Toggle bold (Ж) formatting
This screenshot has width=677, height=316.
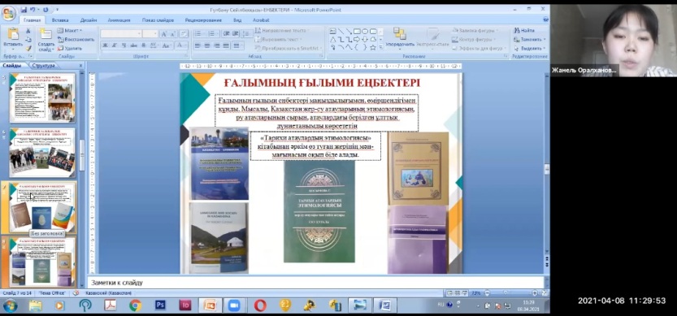click(x=105, y=45)
